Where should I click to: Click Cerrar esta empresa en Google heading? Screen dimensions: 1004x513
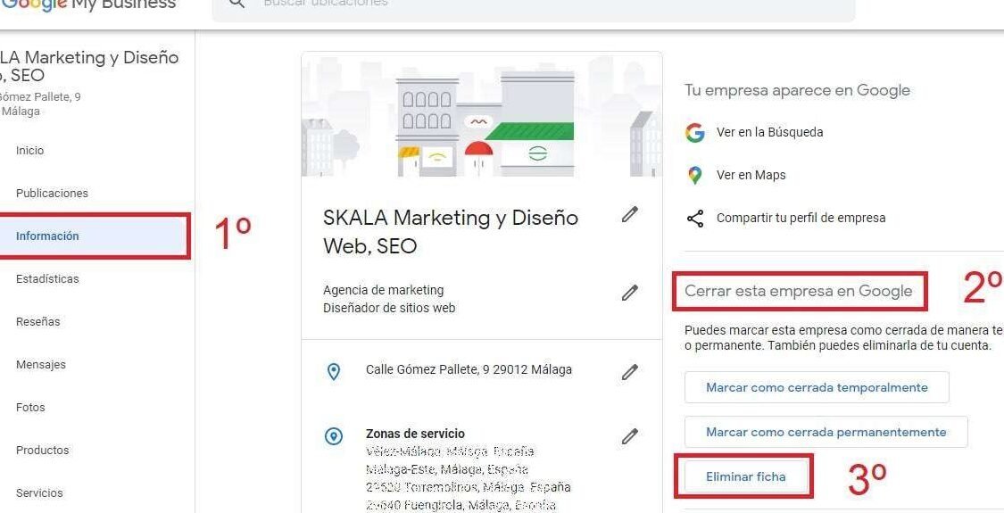pos(799,292)
